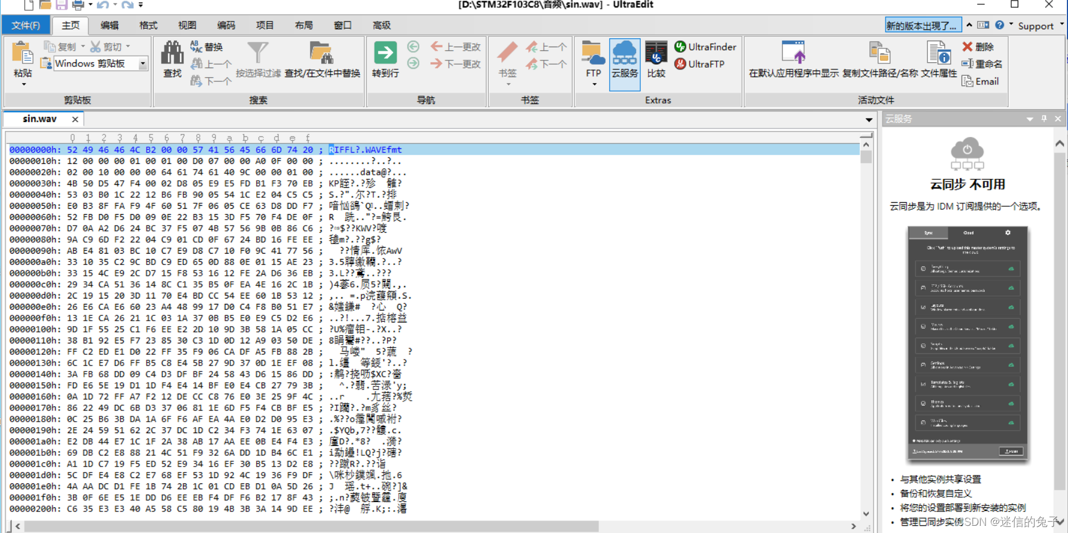Switch to the Project (项目) ribbon tab
Image resolution: width=1068 pixels, height=533 pixels.
pos(265,25)
